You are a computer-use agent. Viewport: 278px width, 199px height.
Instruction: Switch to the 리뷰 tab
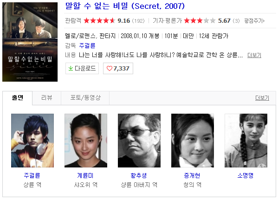[46, 98]
